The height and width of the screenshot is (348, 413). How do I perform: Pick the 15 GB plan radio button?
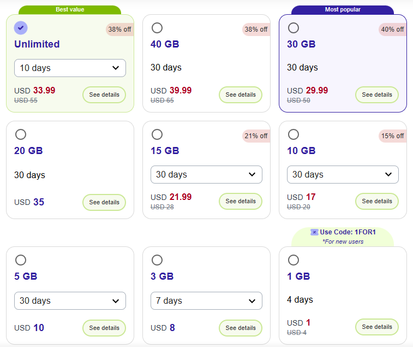[x=157, y=134]
